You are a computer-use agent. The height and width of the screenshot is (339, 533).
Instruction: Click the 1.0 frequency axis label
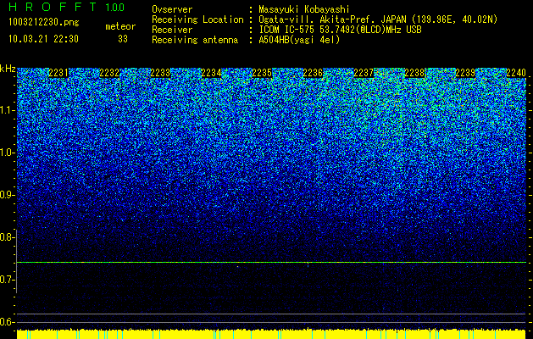pyautogui.click(x=8, y=153)
